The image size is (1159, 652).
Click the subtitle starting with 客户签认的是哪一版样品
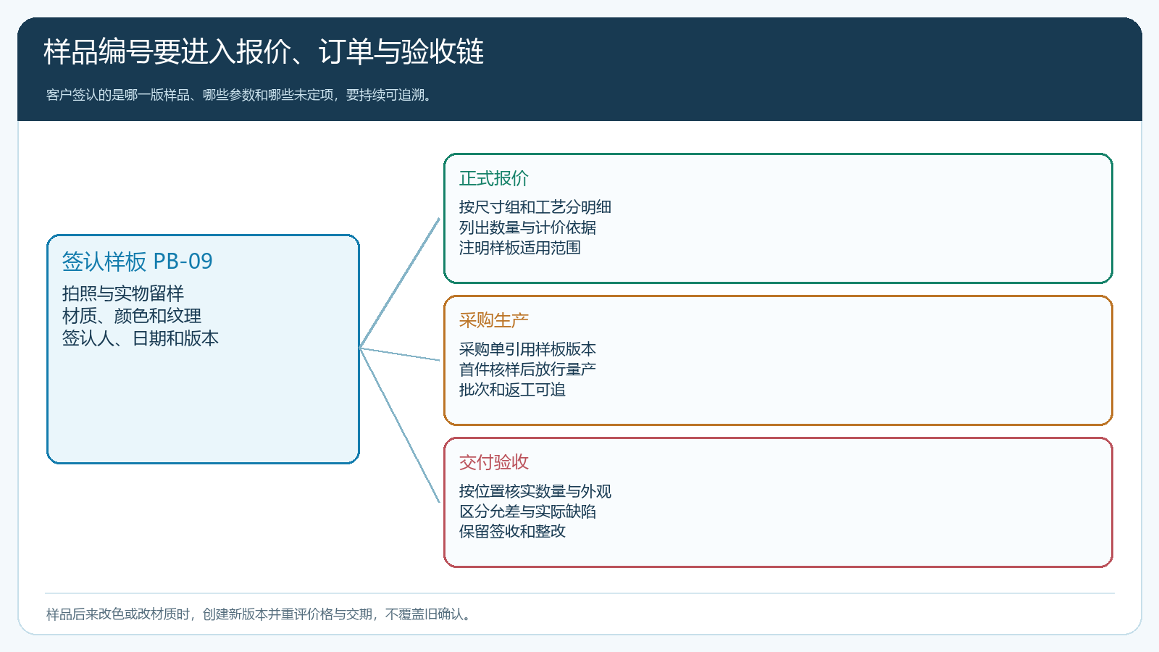tap(241, 95)
